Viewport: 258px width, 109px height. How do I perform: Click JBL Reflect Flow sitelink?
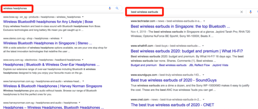click(x=199, y=65)
